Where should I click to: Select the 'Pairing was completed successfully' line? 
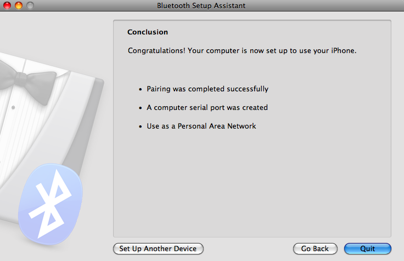tap(207, 89)
